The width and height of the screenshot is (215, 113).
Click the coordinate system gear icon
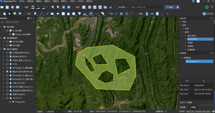tap(213, 111)
